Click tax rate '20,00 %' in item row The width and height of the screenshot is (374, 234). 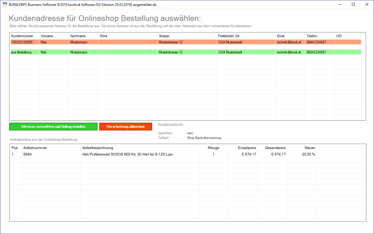pyautogui.click(x=308, y=154)
